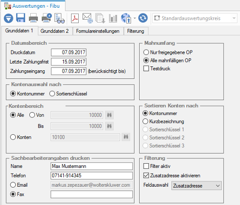Click the Email address field
This screenshot has height=205, width=240.
click(92, 185)
